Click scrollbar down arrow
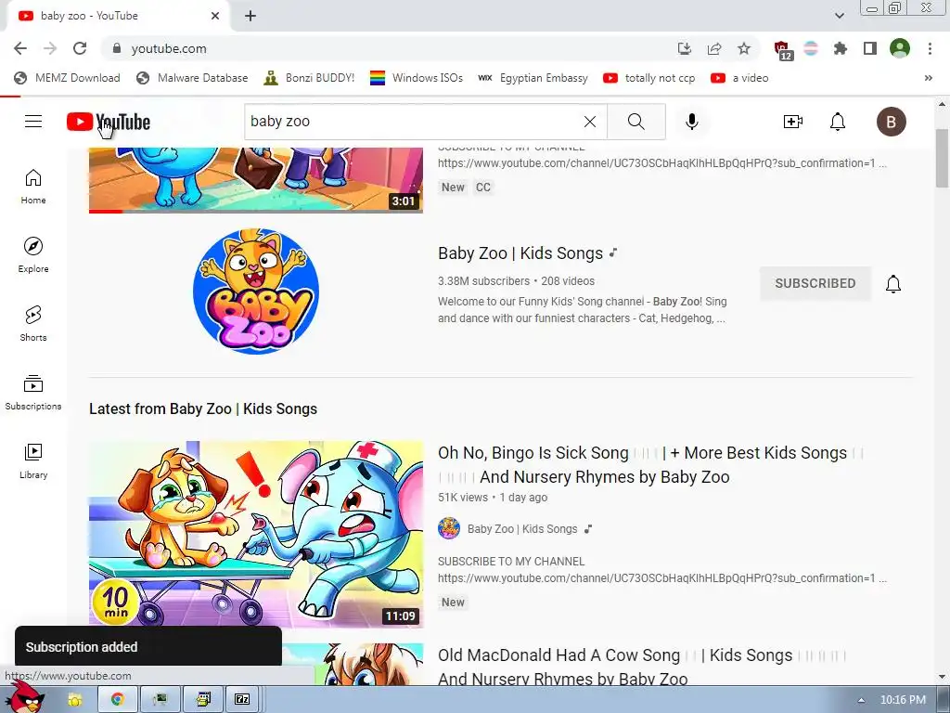This screenshot has height=713, width=950. (942, 677)
